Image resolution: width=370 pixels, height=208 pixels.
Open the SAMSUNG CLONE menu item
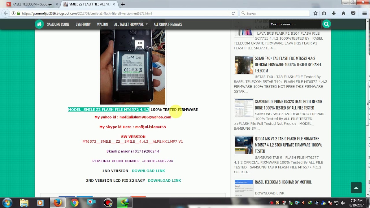point(58,24)
